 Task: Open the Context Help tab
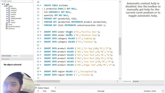point(127,81)
